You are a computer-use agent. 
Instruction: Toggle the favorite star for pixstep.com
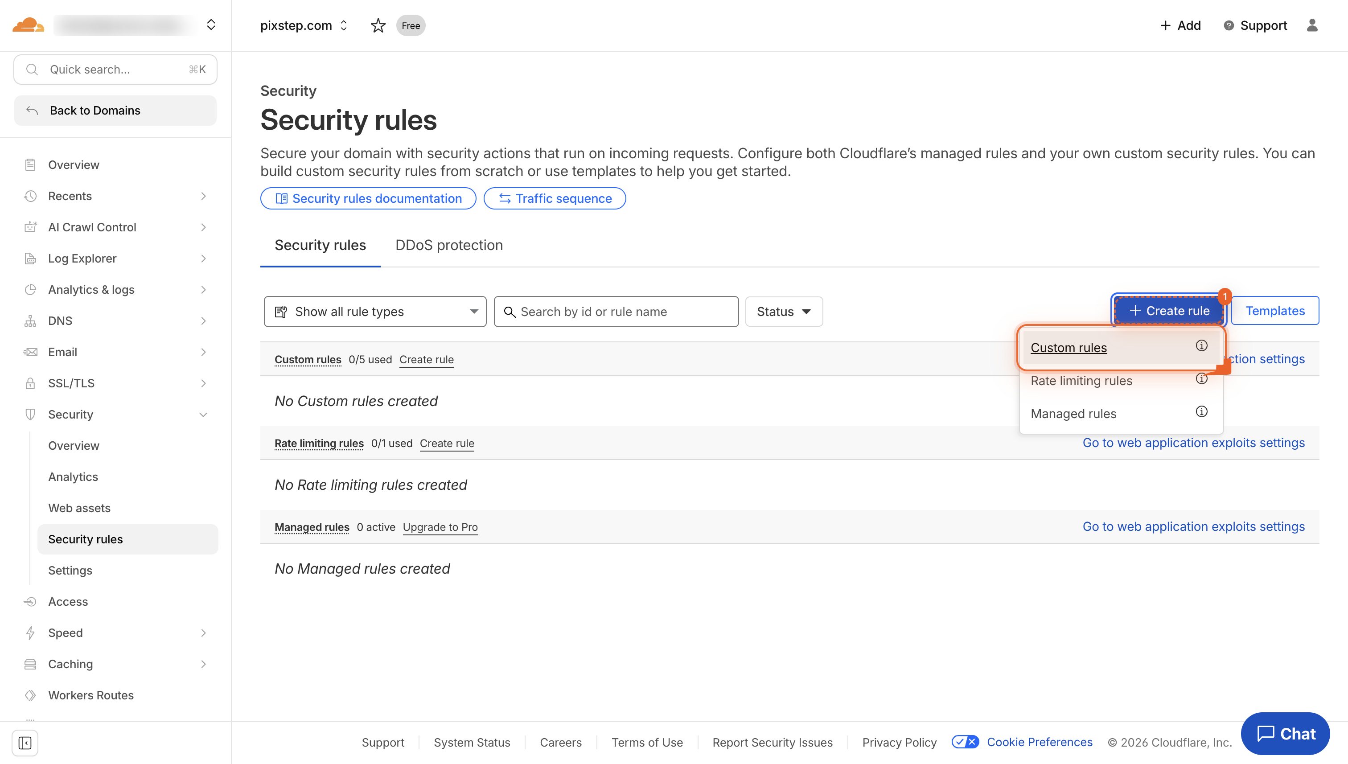[378, 25]
